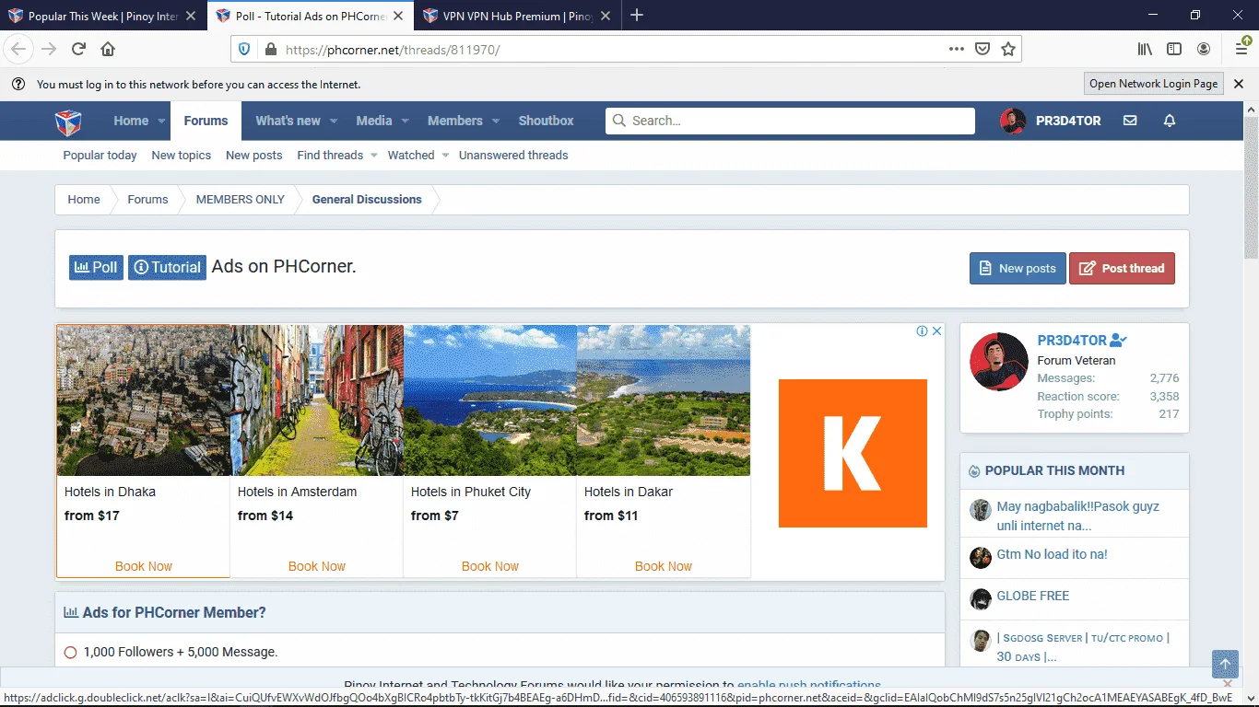Screen dimensions: 1259x707
Task: Open General Discussions breadcrumb
Action: tap(367, 200)
